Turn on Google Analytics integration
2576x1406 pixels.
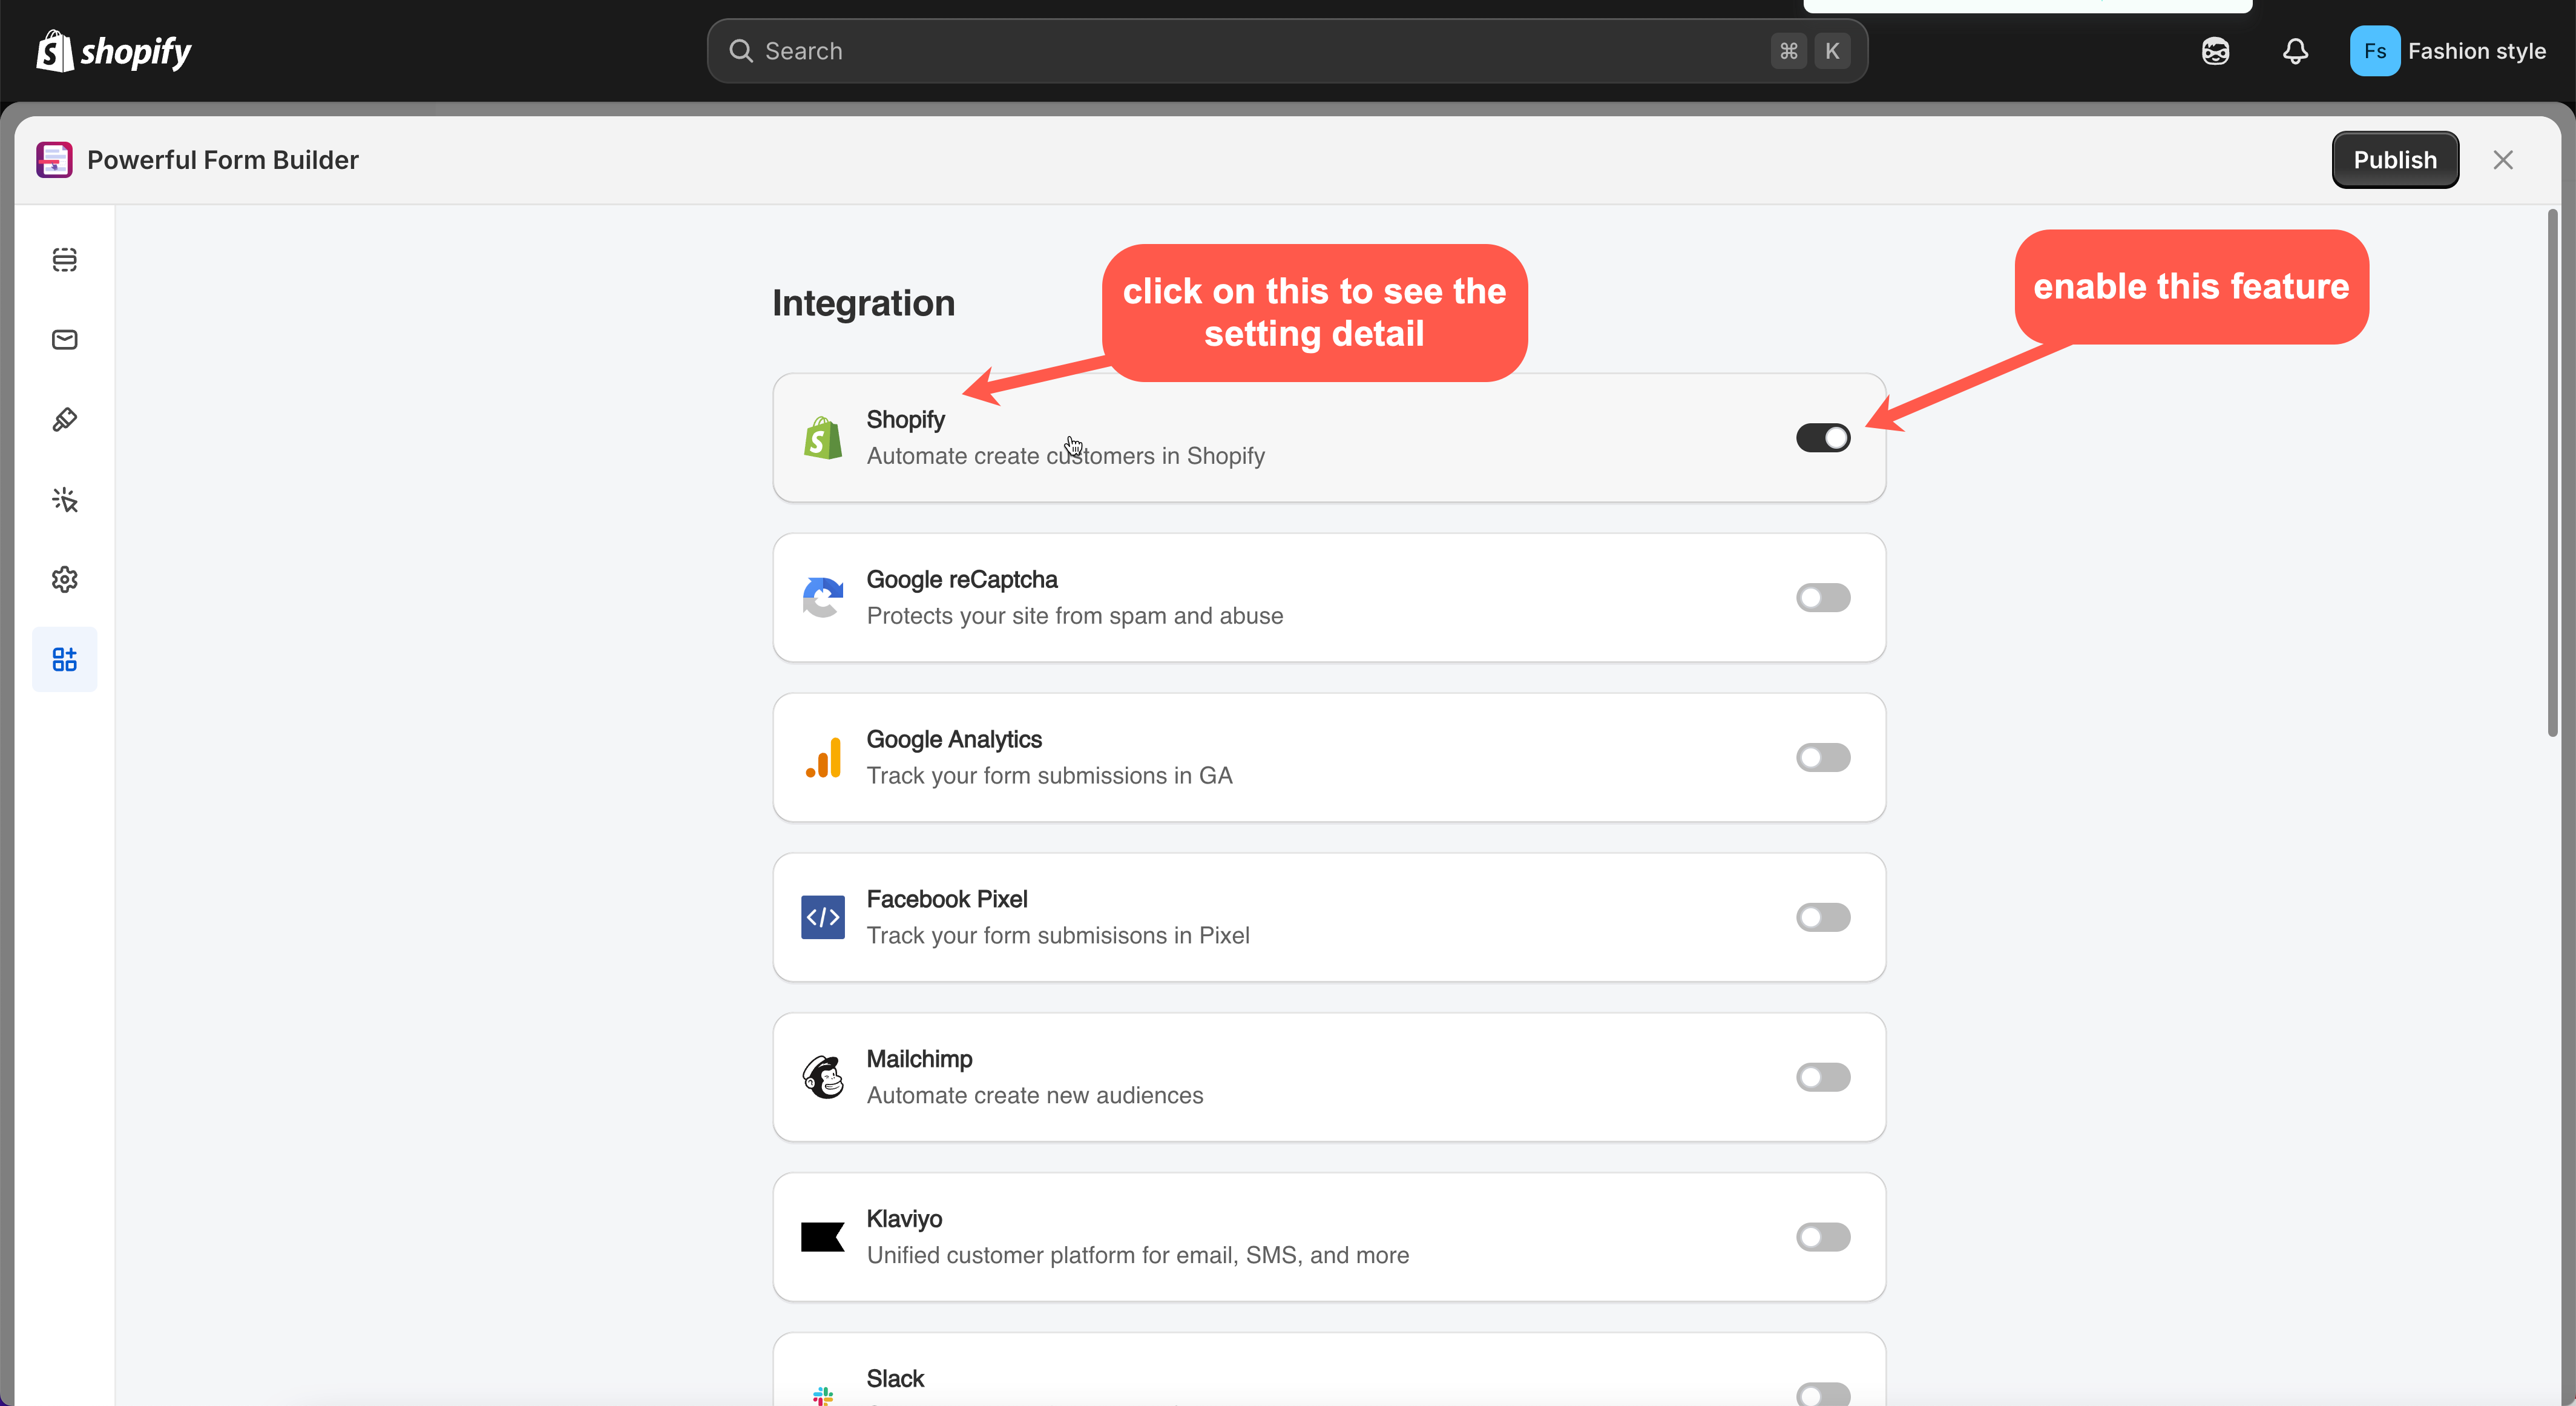(x=1822, y=757)
